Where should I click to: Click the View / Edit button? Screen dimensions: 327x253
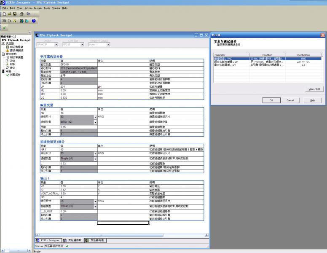314,89
